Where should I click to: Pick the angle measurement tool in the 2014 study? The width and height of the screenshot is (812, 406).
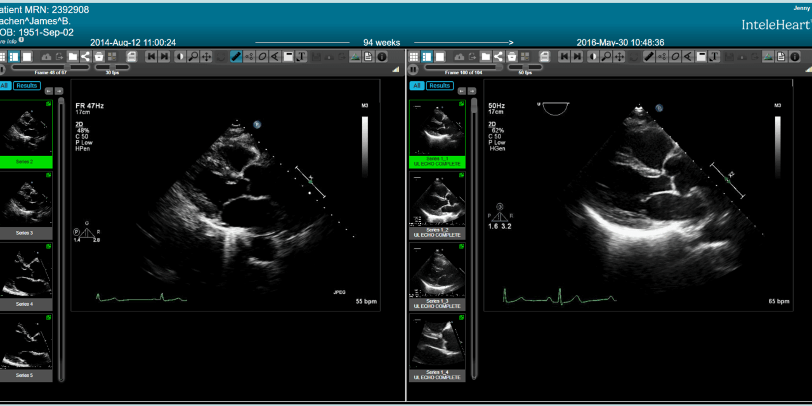[275, 56]
